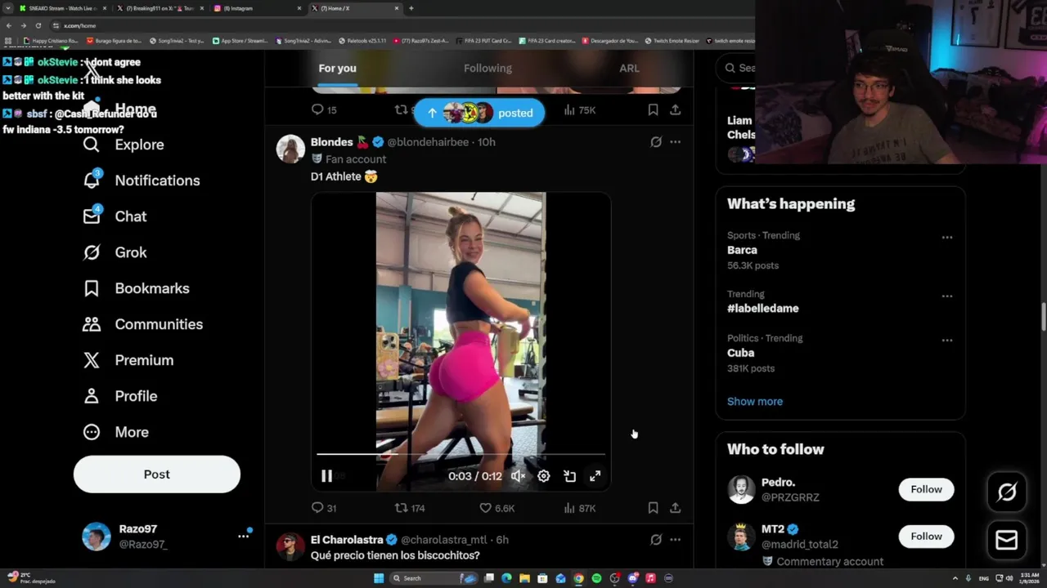Follow Pedro. @PRZGRRZ
The image size is (1047, 588).
tap(926, 489)
